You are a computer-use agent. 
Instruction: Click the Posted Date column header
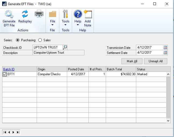click(78, 69)
